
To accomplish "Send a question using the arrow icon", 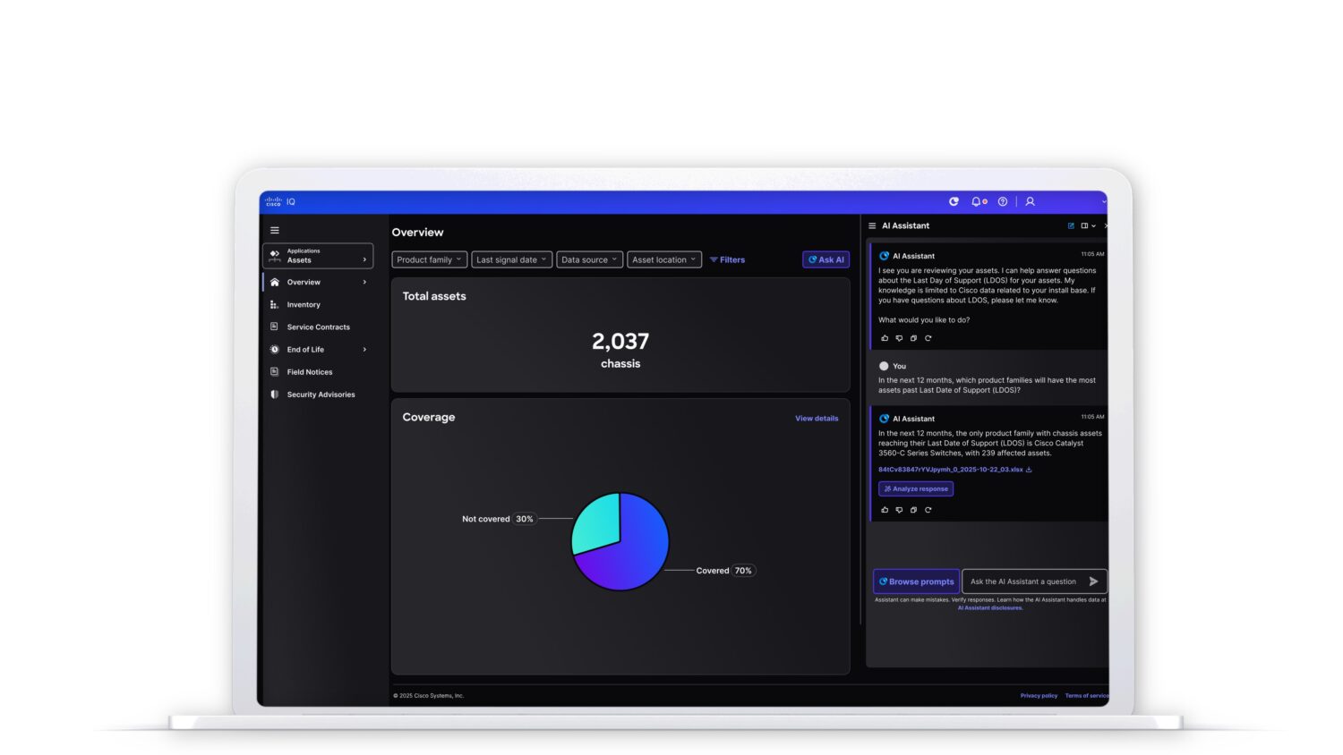I will [1094, 581].
